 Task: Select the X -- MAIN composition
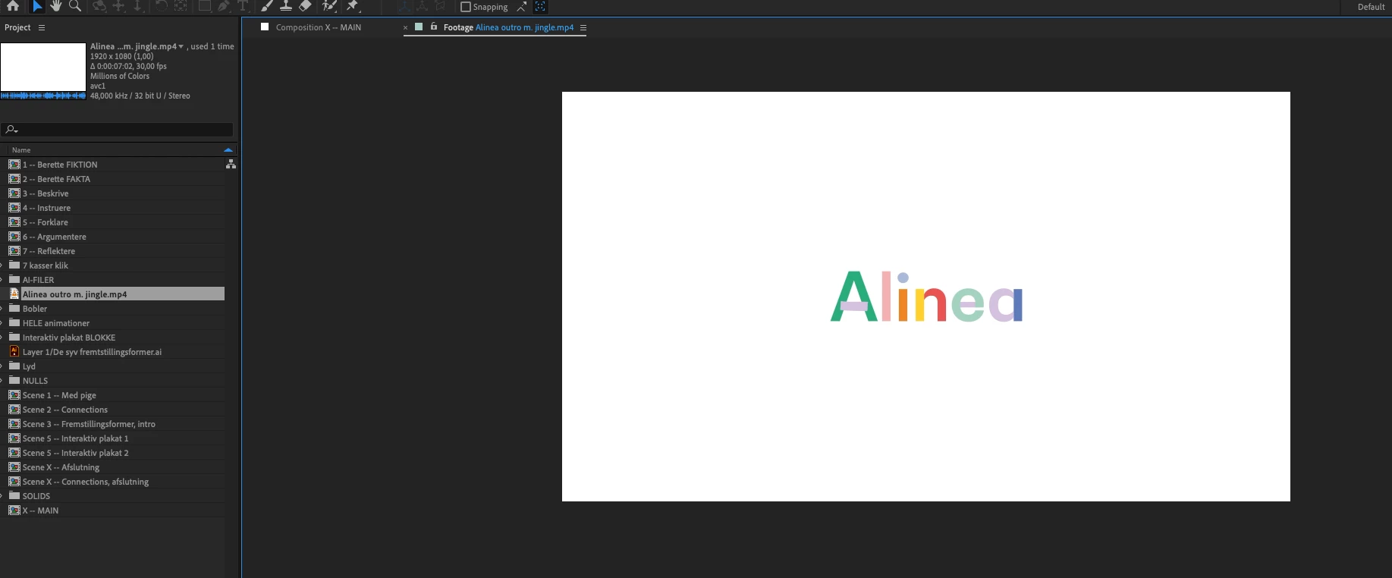tap(40, 510)
